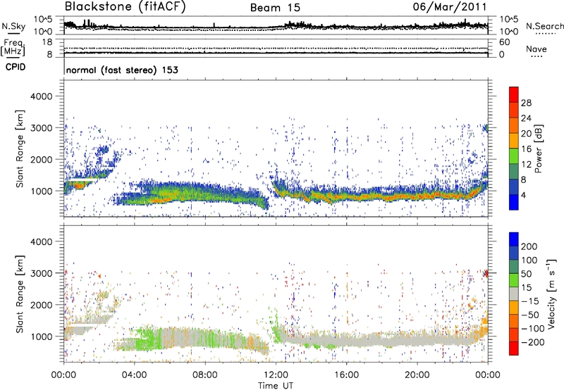Click the 3000 km tick in Velocity panel
This screenshot has height=390, width=564.
pos(41,273)
